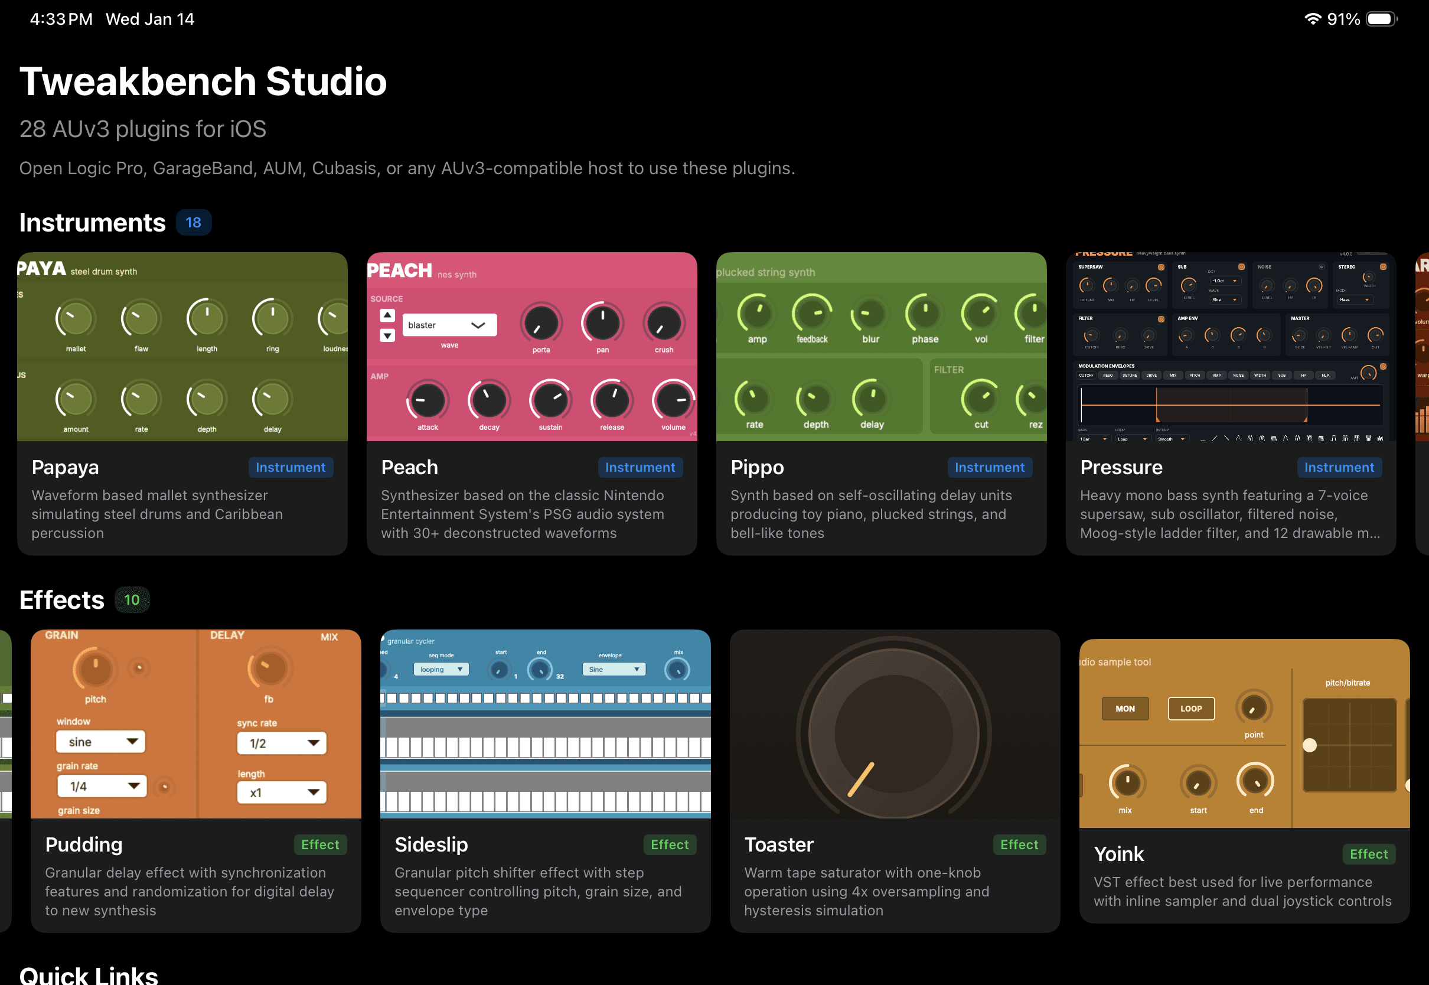Image resolution: width=1429 pixels, height=985 pixels.
Task: Open Pudding grain rate 1/4 dropdown
Action: point(102,785)
